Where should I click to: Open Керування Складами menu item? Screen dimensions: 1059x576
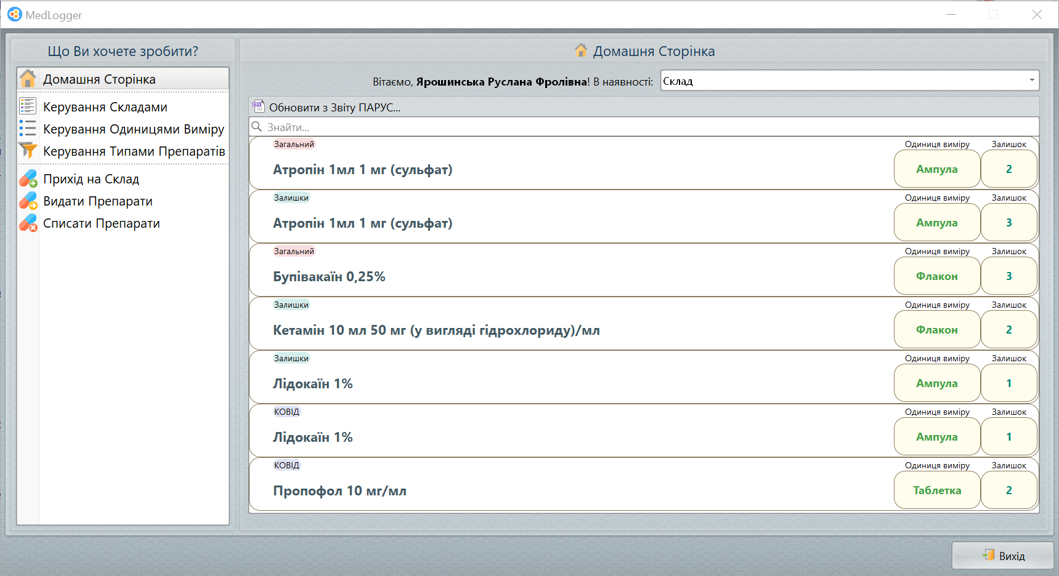point(105,107)
